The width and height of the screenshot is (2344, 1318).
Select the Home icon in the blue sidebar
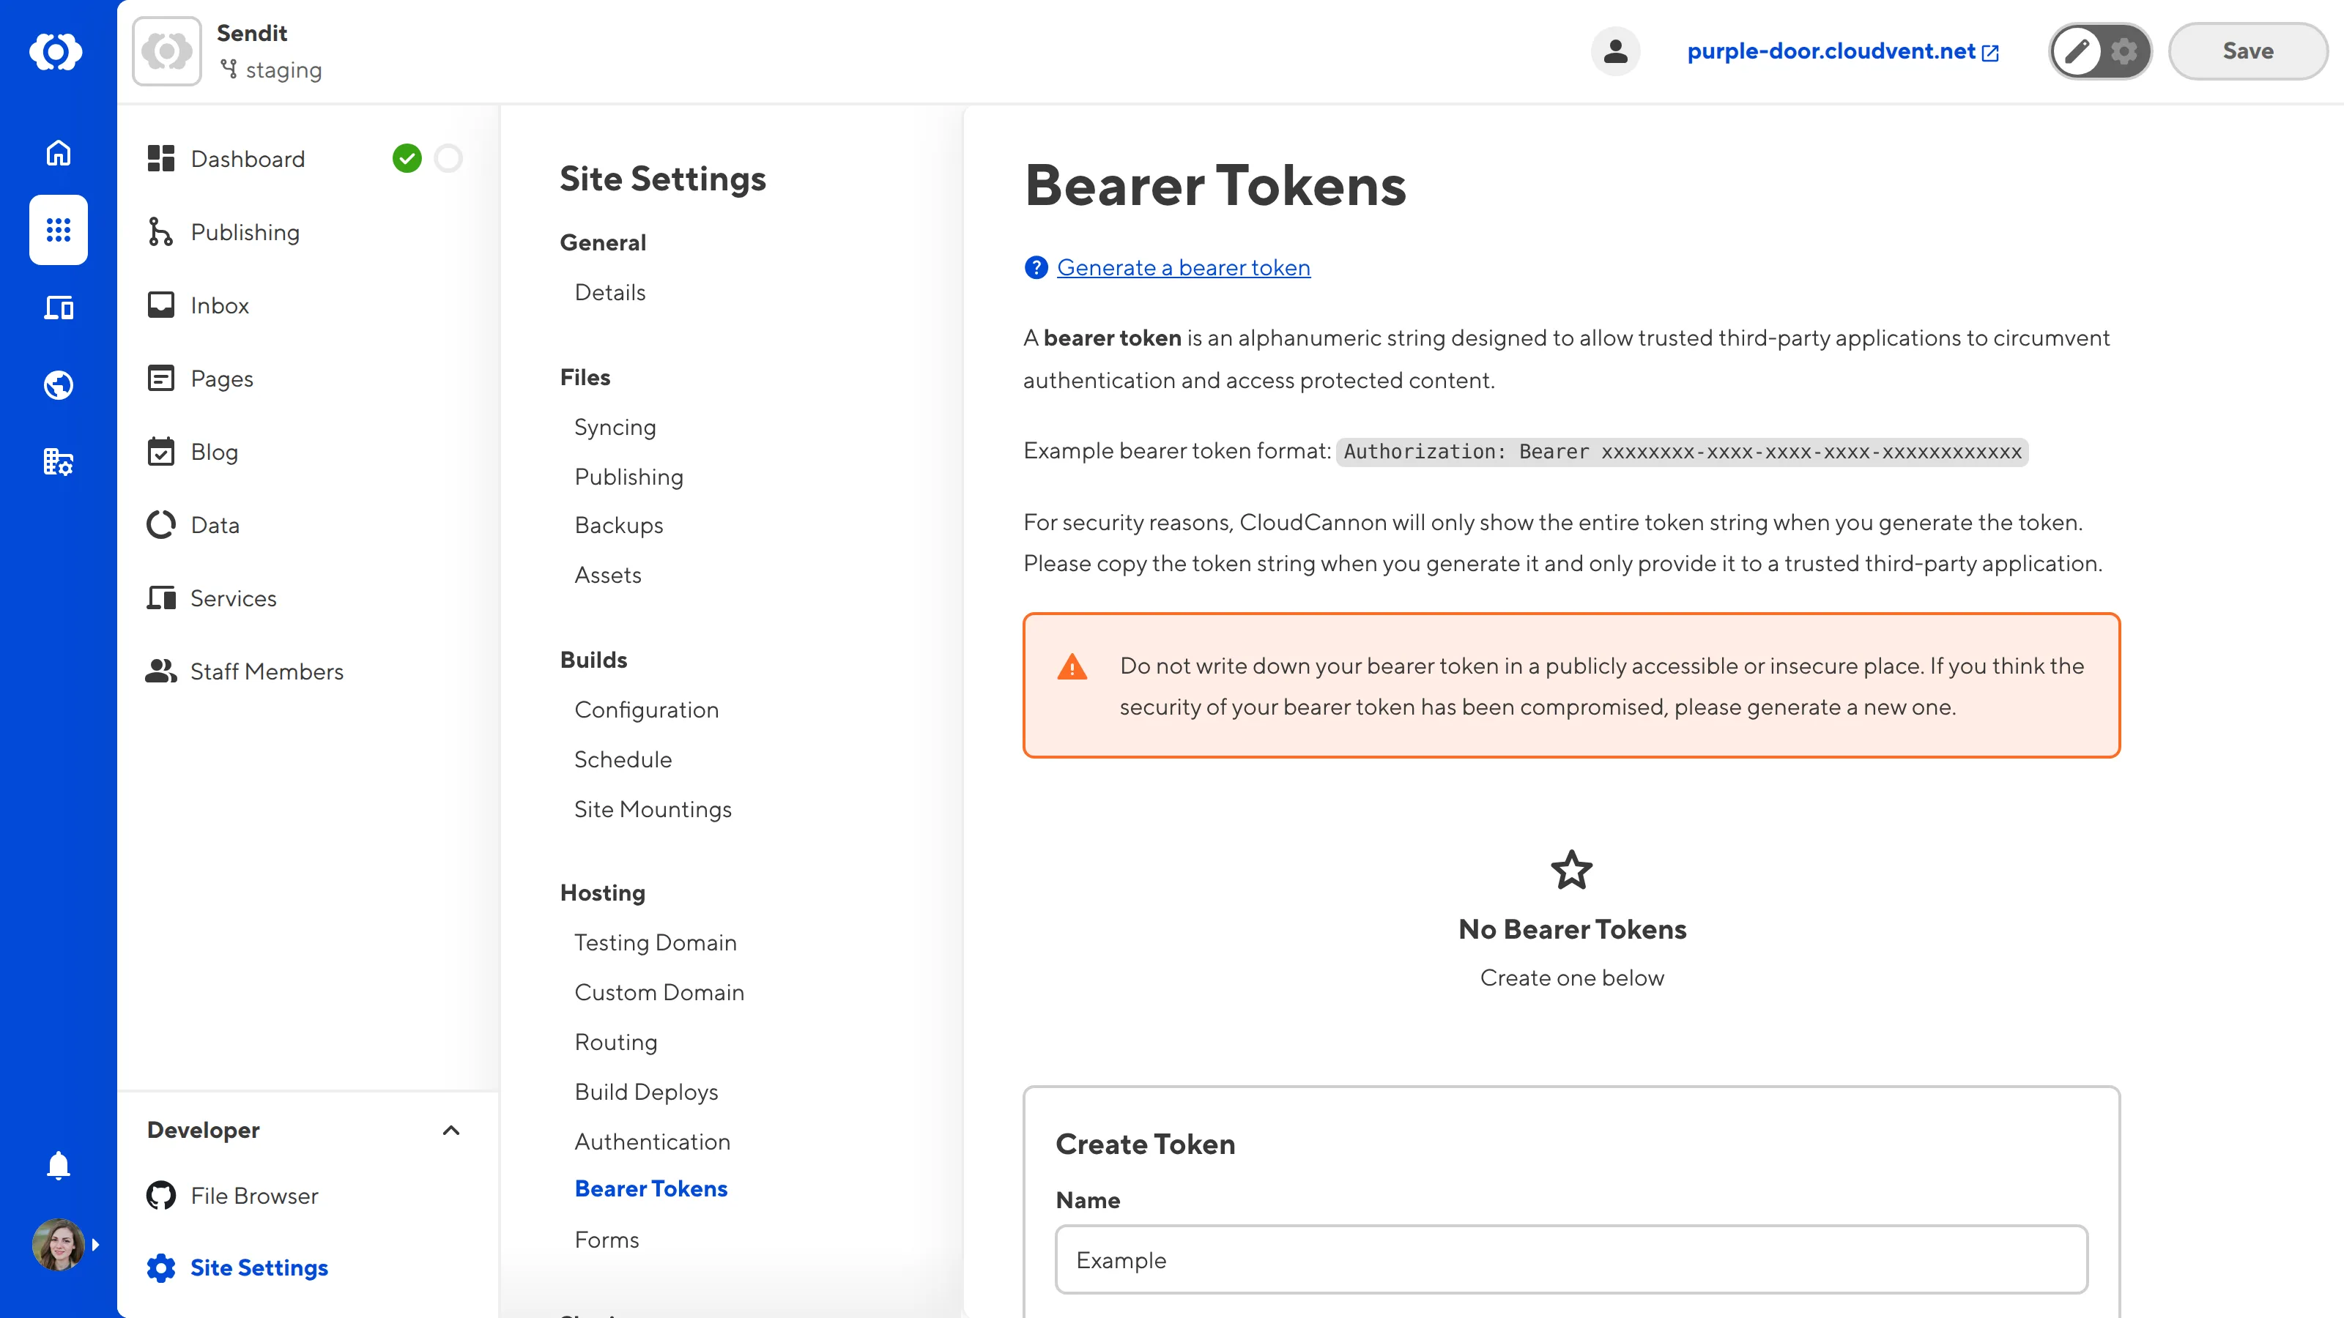coord(57,153)
